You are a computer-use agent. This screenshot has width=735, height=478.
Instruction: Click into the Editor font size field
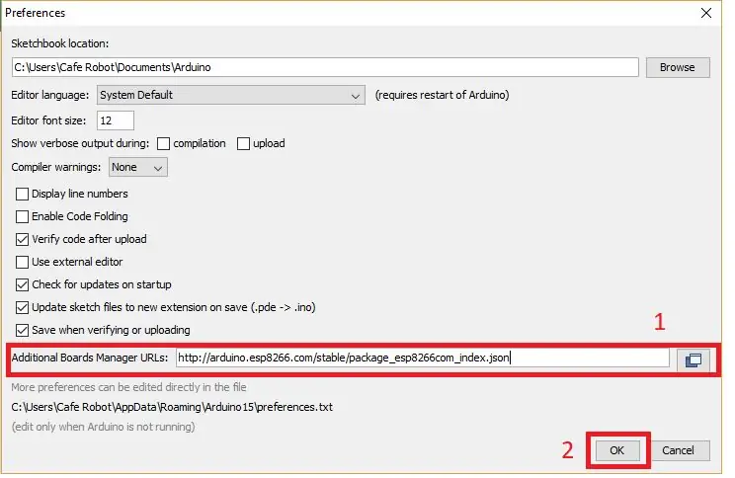point(116,120)
